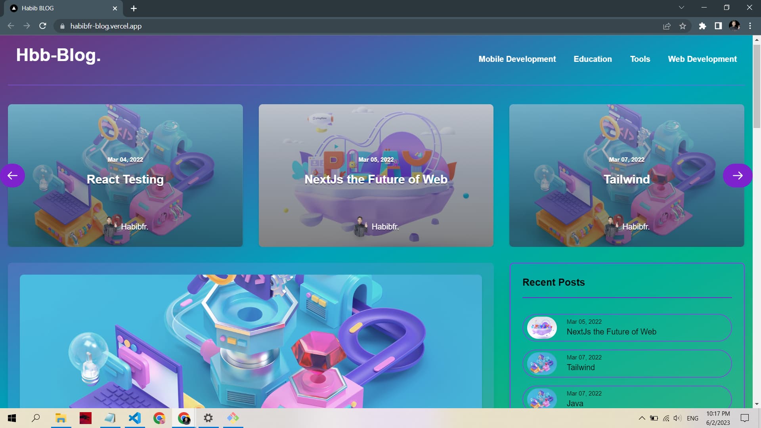The image size is (761, 428).
Task: Click Mar 04, 2022 date on React Testing
Action: pyautogui.click(x=125, y=160)
